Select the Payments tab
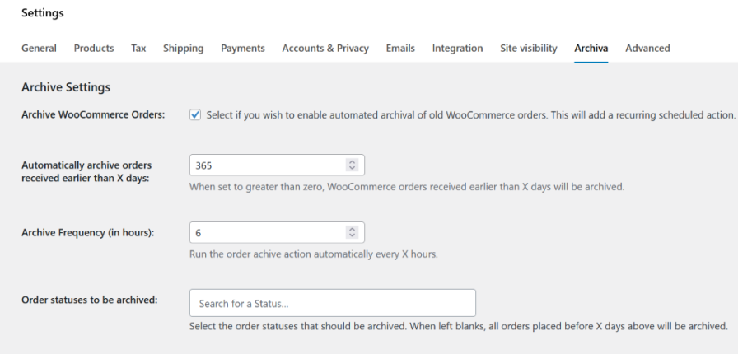Screen dimensions: 738x354 click(x=243, y=49)
